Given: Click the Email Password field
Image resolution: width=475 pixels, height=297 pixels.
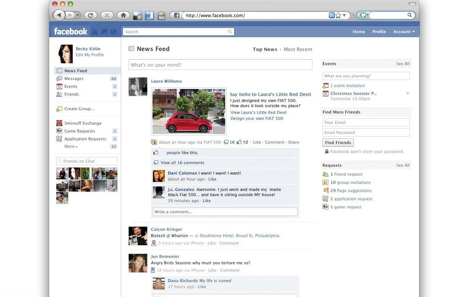Looking at the screenshot, I should (366, 132).
